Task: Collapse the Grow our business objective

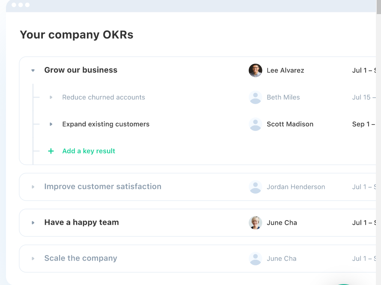Action: coord(33,70)
